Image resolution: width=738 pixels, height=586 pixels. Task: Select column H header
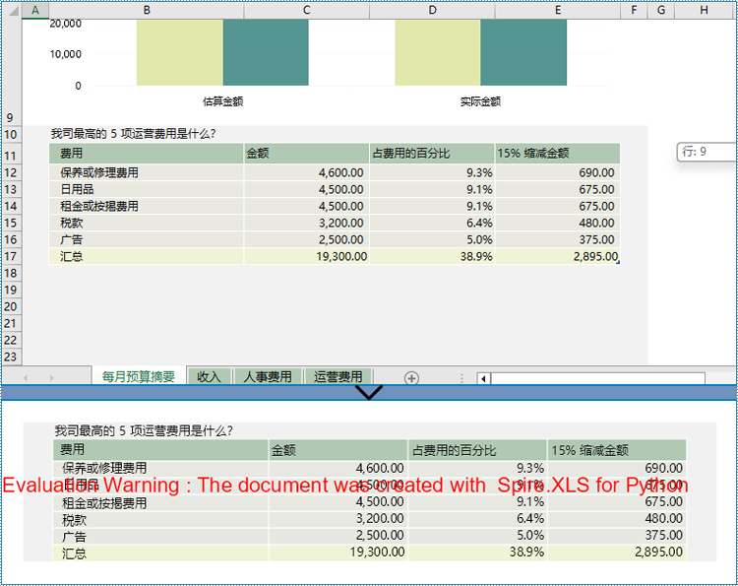coord(705,10)
